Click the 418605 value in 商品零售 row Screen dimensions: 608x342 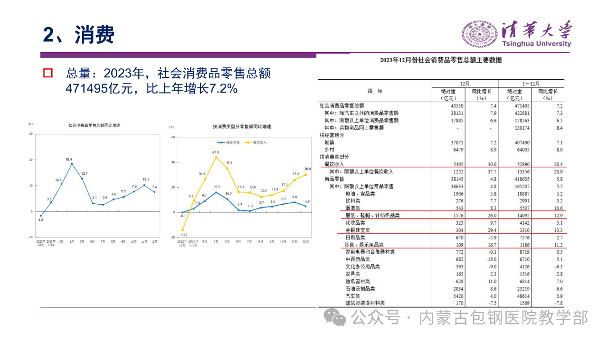[521, 179]
